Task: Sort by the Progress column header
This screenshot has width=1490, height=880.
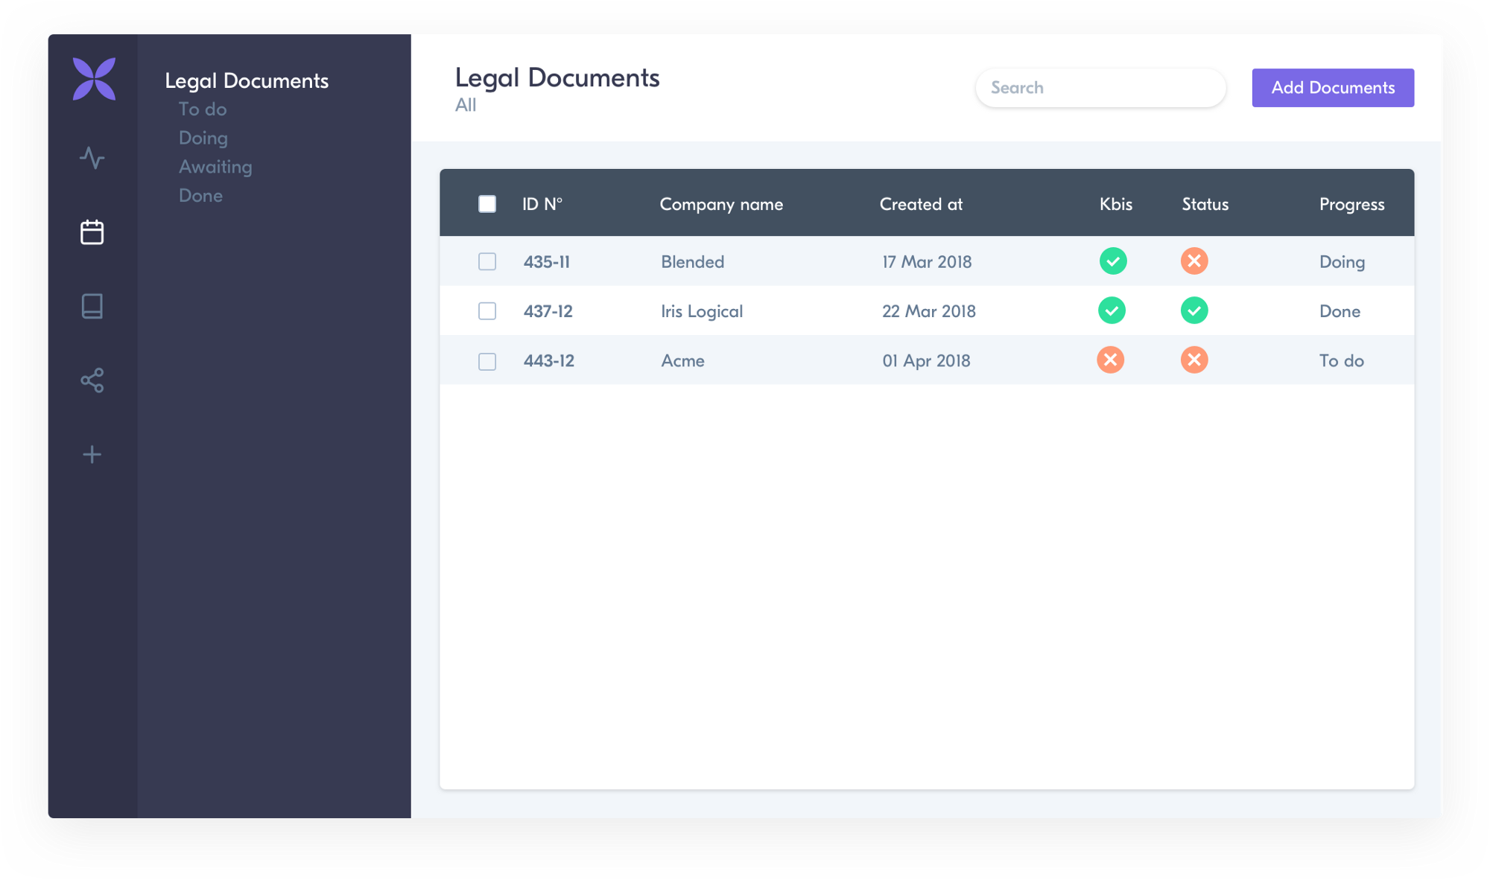Action: click(x=1351, y=205)
